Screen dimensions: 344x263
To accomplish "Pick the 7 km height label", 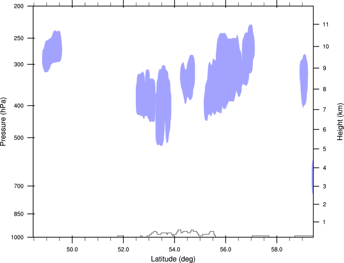I will pos(325,110).
